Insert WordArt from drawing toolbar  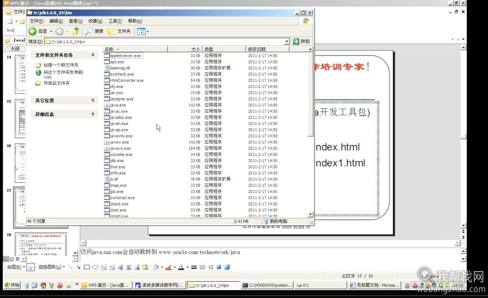(x=120, y=267)
